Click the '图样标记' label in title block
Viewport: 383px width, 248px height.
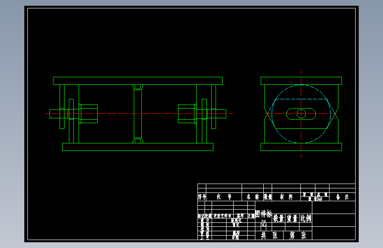(x=263, y=218)
